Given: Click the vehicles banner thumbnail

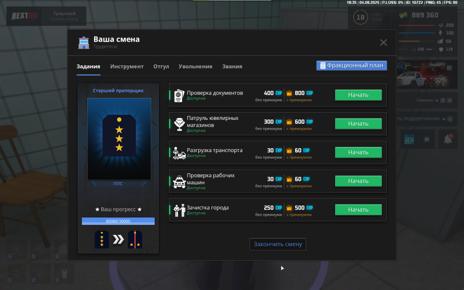Looking at the screenshot, I should point(427,75).
